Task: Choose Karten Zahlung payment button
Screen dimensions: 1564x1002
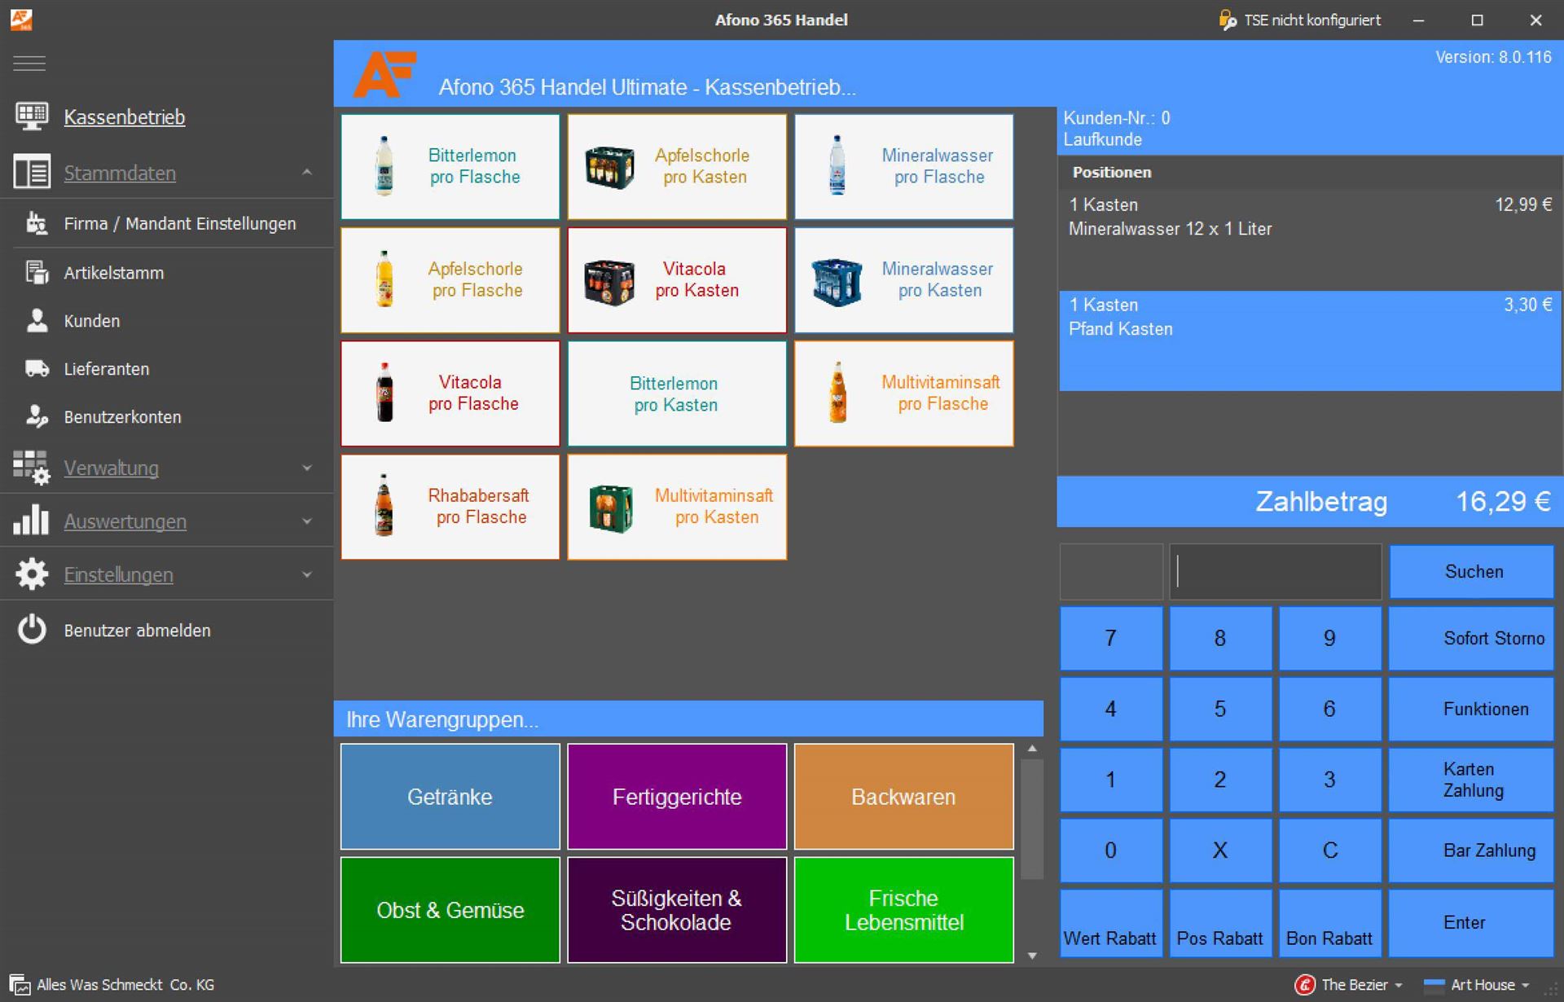Action: pos(1471,780)
